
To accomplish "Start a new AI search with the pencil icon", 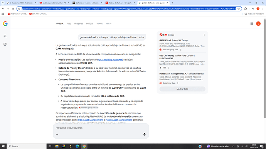I will point(5,44).
